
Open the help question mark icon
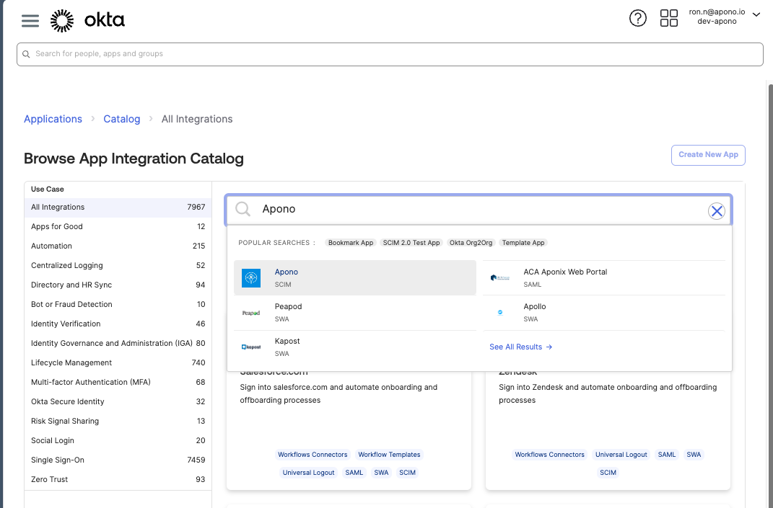pyautogui.click(x=637, y=19)
